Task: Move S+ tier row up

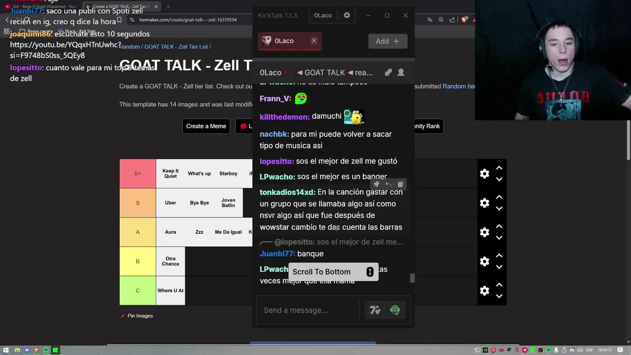Action: coord(499,168)
